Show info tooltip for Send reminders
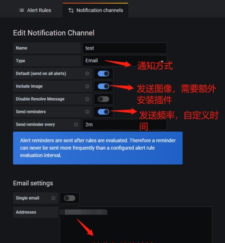The width and height of the screenshot is (225, 243). (87, 112)
